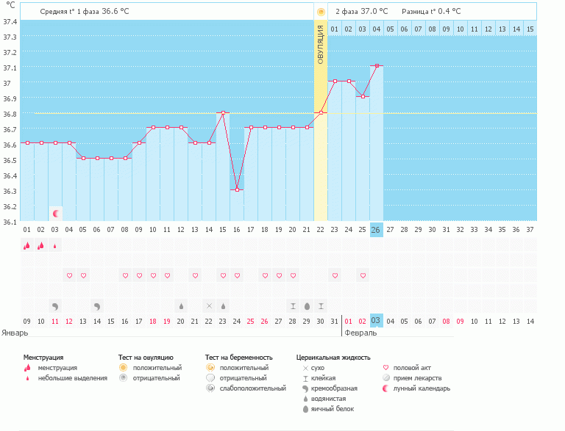Click the lunar calendar legend moon icon
The height and width of the screenshot is (431, 565).
click(386, 388)
